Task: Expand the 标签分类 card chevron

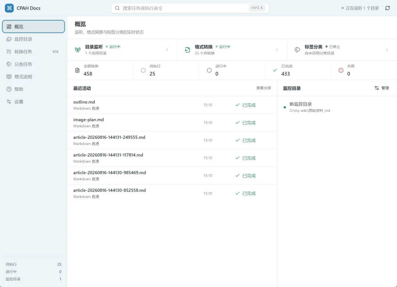Action: click(x=387, y=50)
